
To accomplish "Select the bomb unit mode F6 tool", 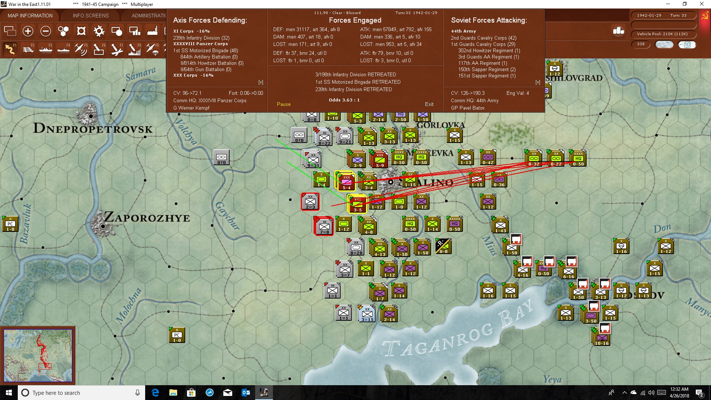I will tap(99, 49).
